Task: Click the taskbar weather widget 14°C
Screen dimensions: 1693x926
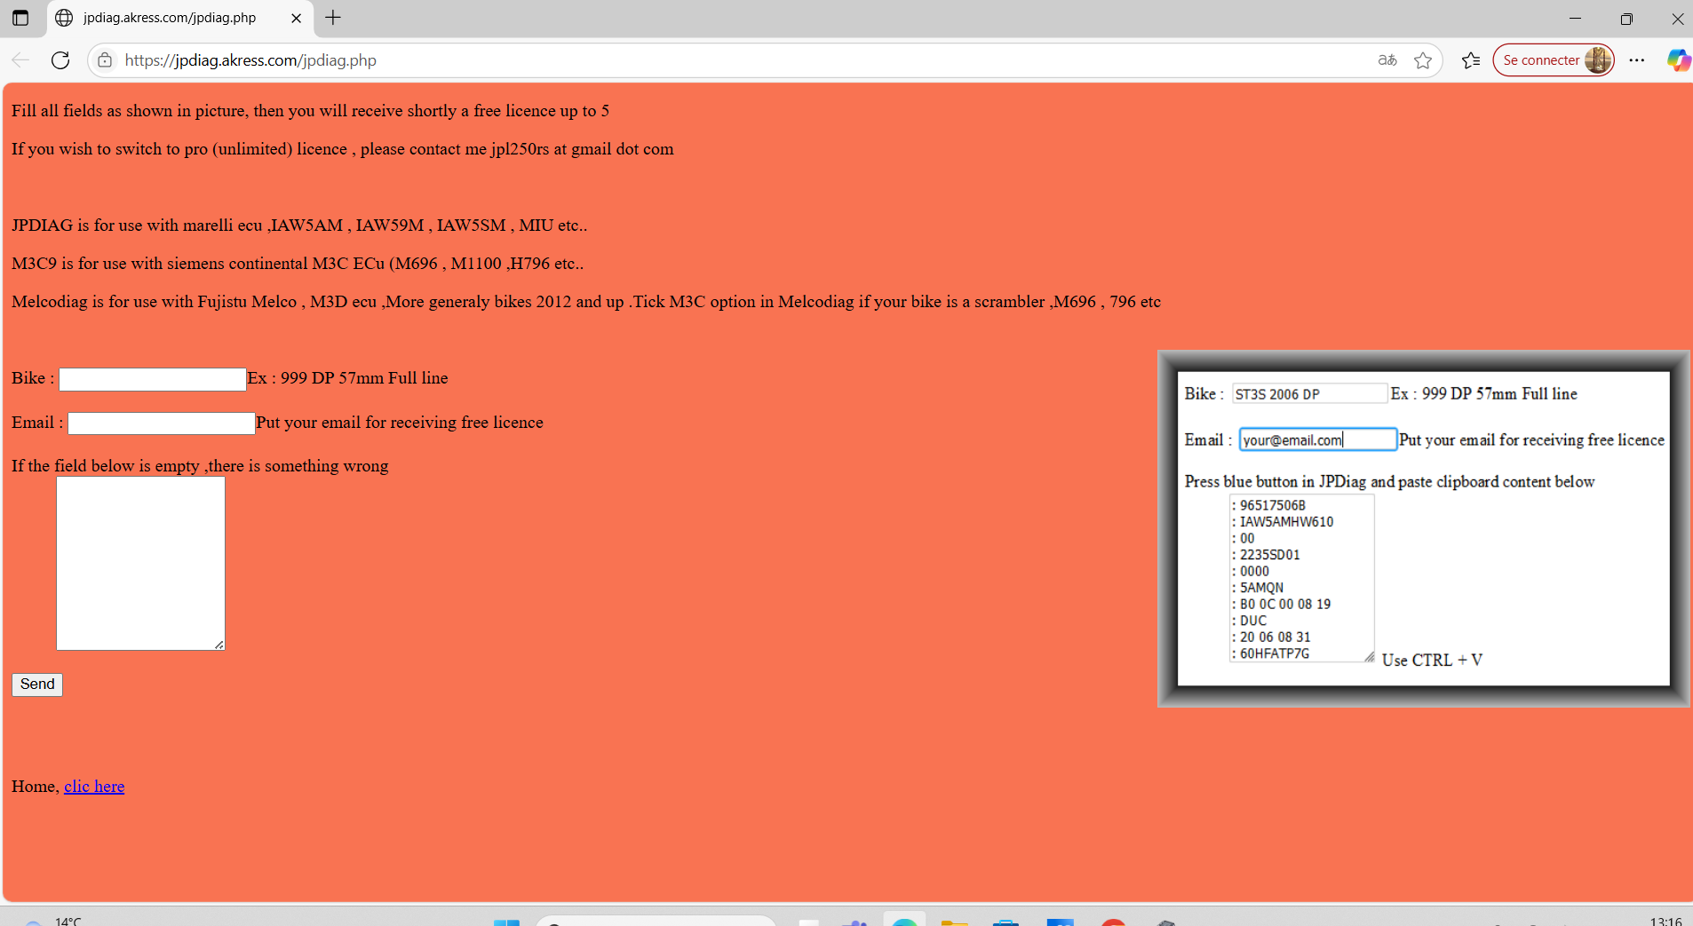Action: [53, 922]
